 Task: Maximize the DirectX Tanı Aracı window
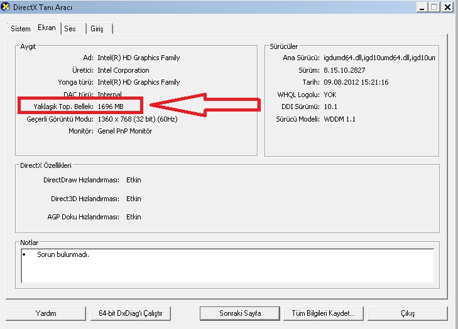[434, 7]
